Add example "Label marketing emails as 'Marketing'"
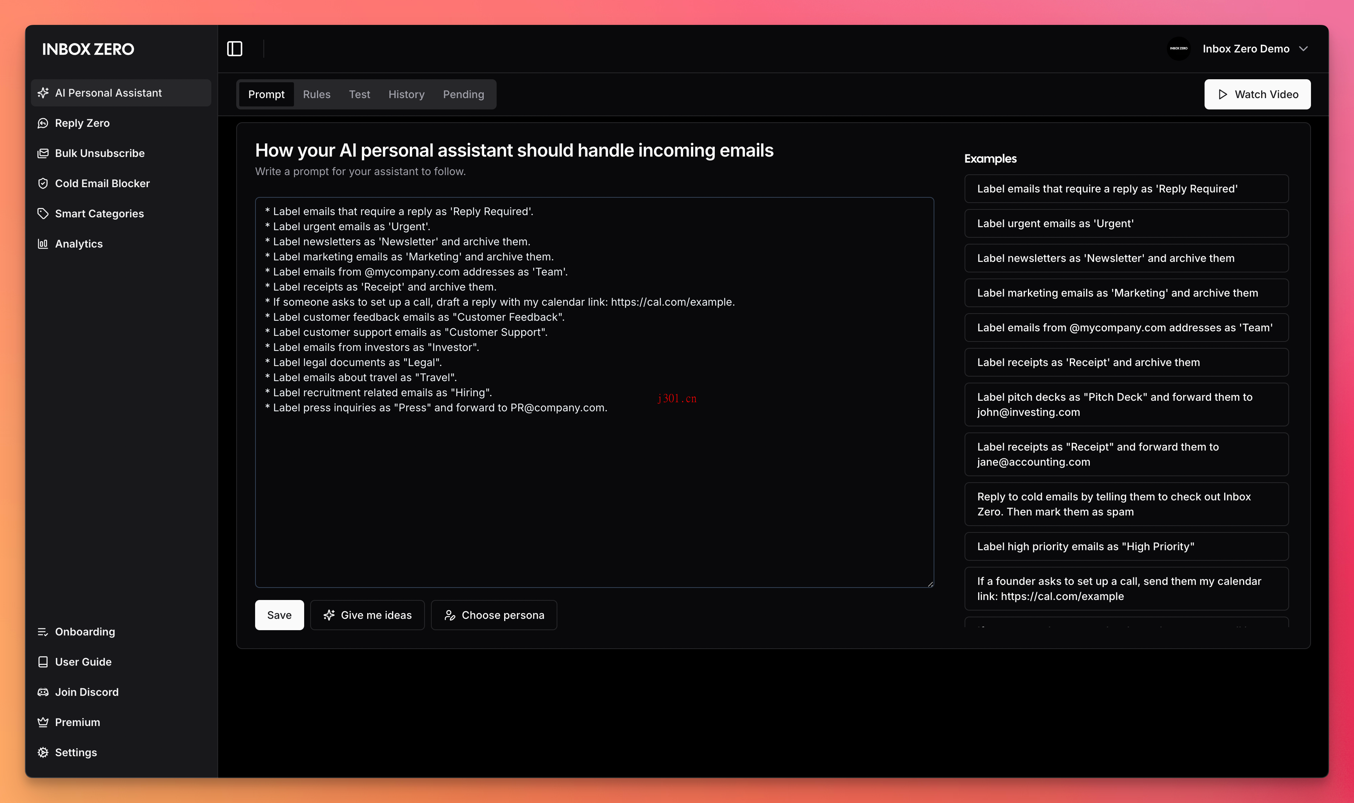 [1126, 293]
